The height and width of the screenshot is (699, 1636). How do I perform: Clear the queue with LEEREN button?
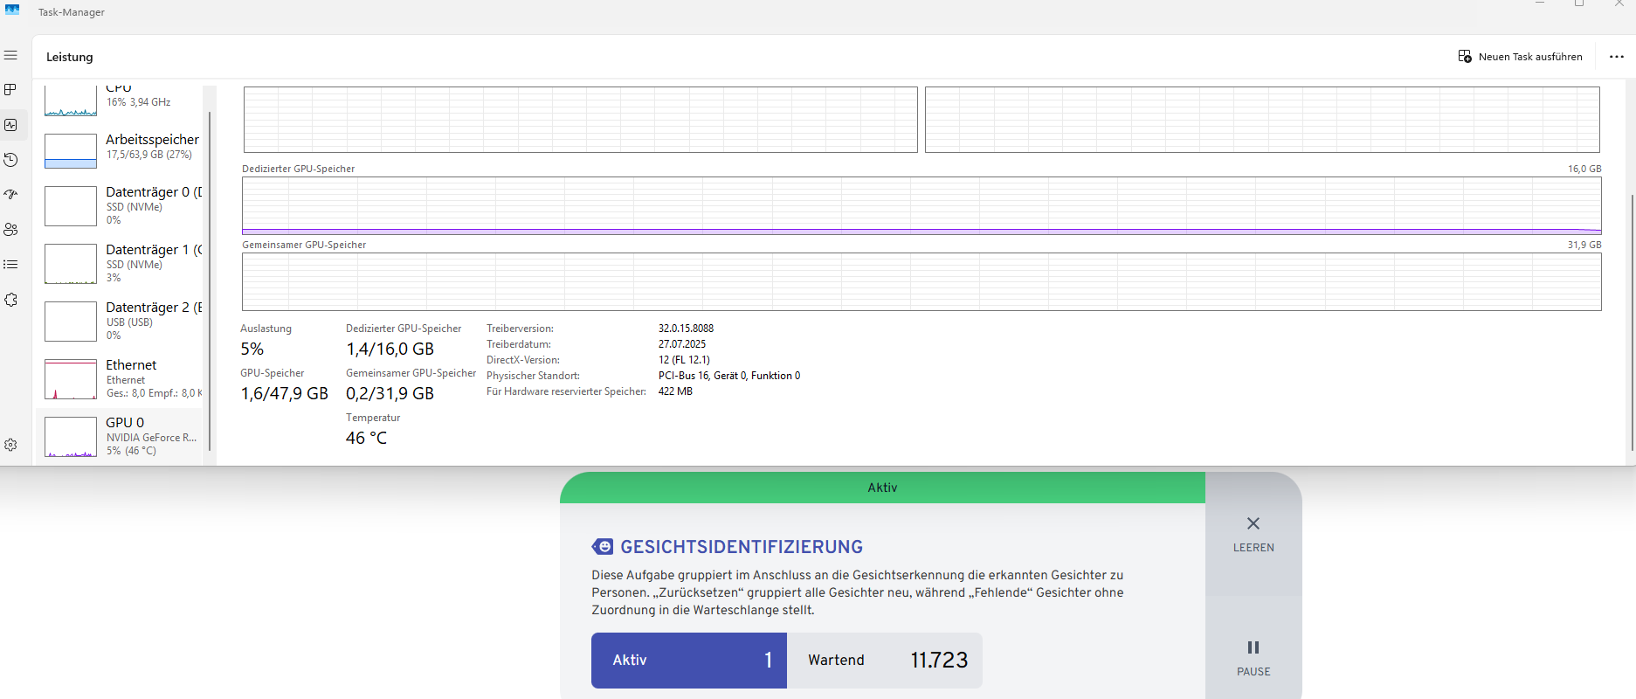point(1253,535)
